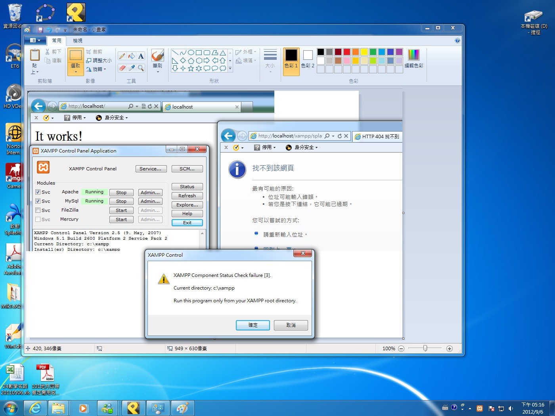Pick the red color swatch
This screenshot has height=416, width=555.
click(x=347, y=52)
